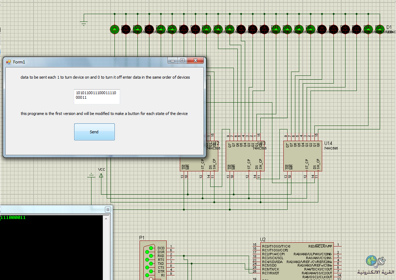Close the Form1 window

(195, 61)
